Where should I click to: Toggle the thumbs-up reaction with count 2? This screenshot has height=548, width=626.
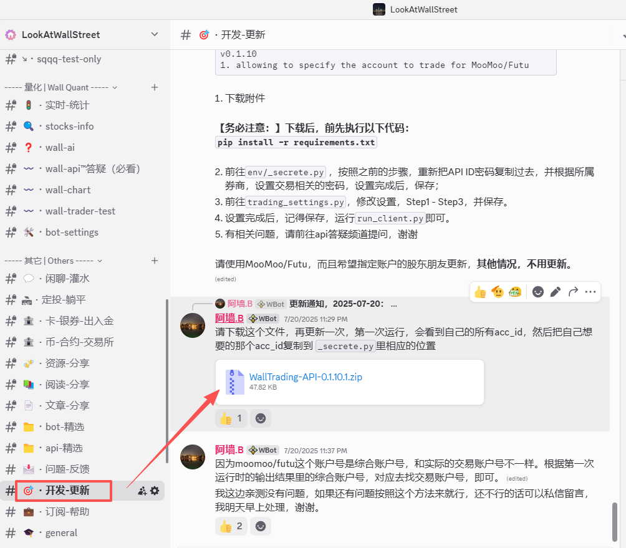coord(231,527)
